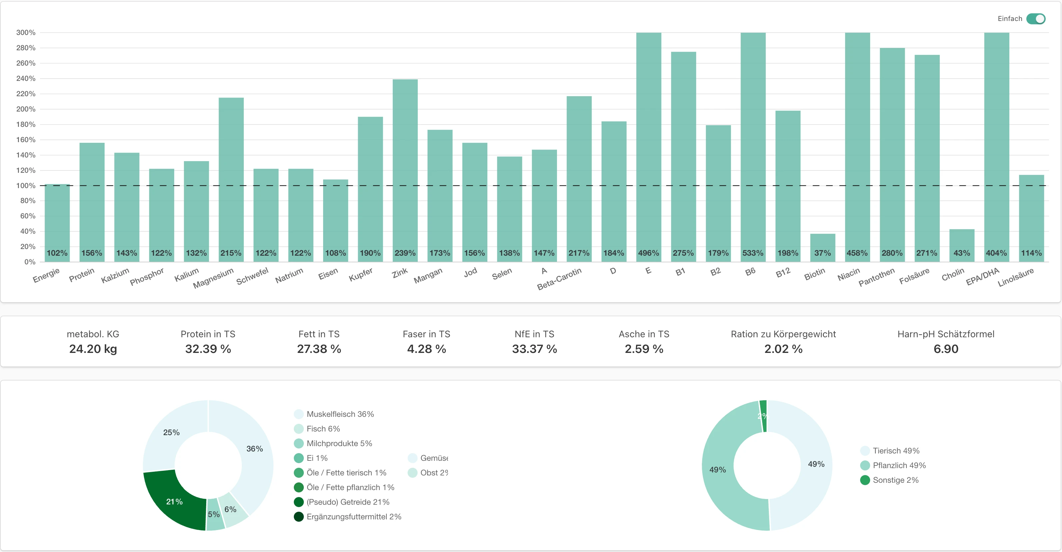Click the 36% donut segment
This screenshot has height=552, width=1062.
[x=255, y=449]
